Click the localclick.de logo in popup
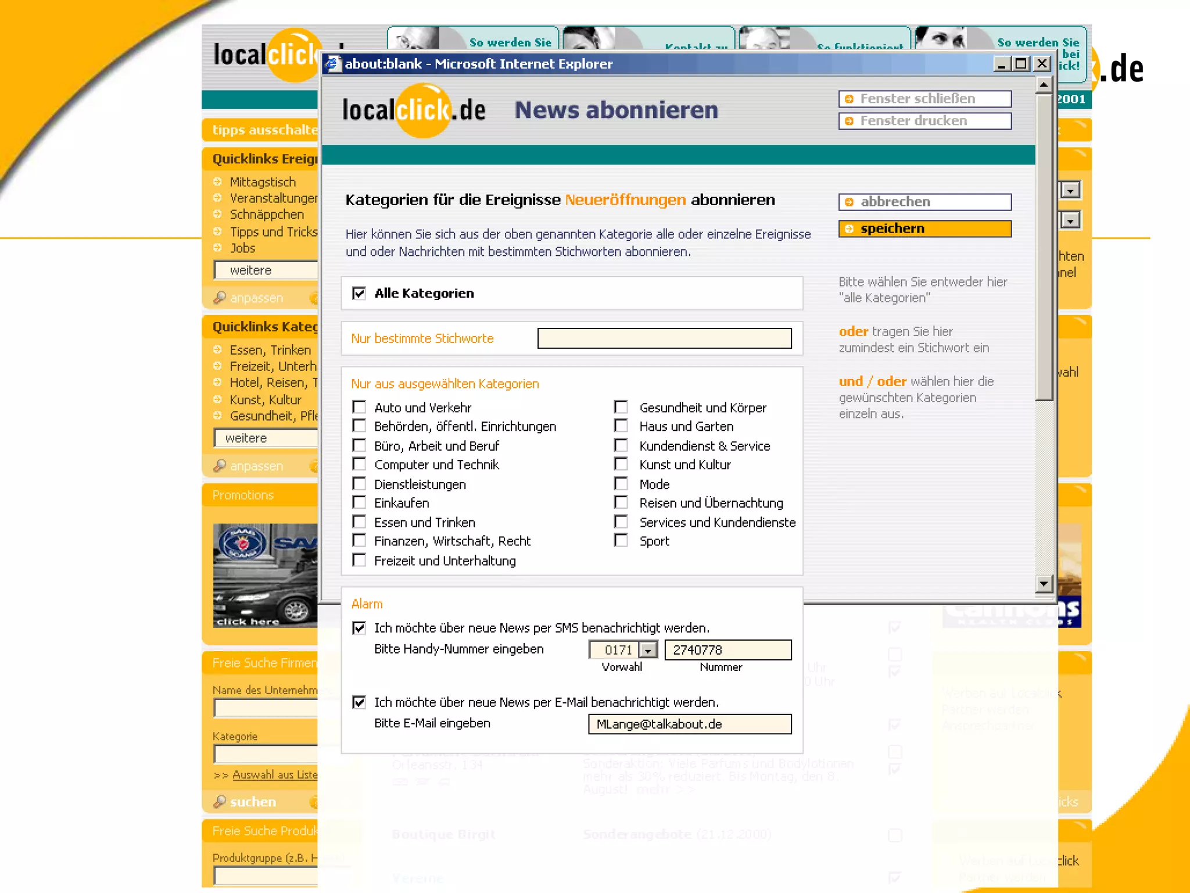The image size is (1190, 893). pyautogui.click(x=413, y=110)
